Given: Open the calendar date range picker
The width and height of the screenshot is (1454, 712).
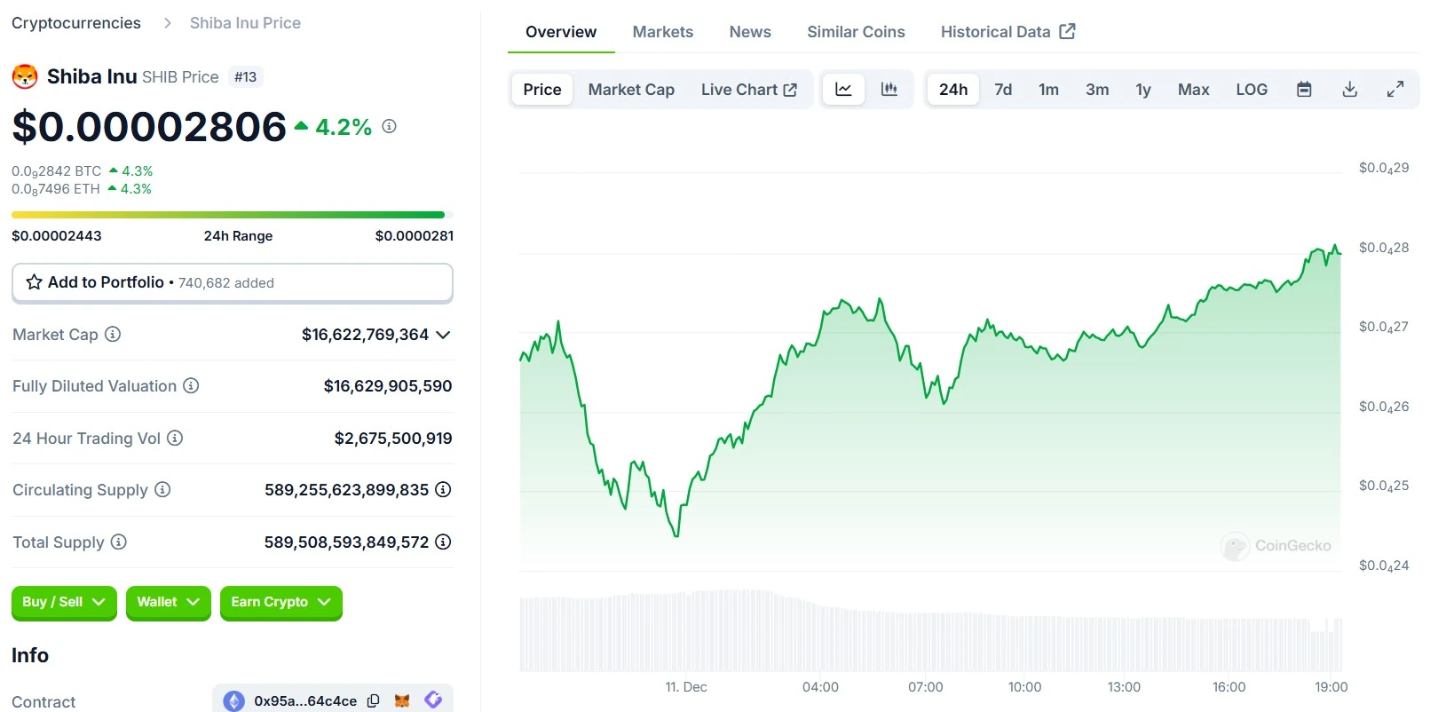Looking at the screenshot, I should pos(1304,90).
